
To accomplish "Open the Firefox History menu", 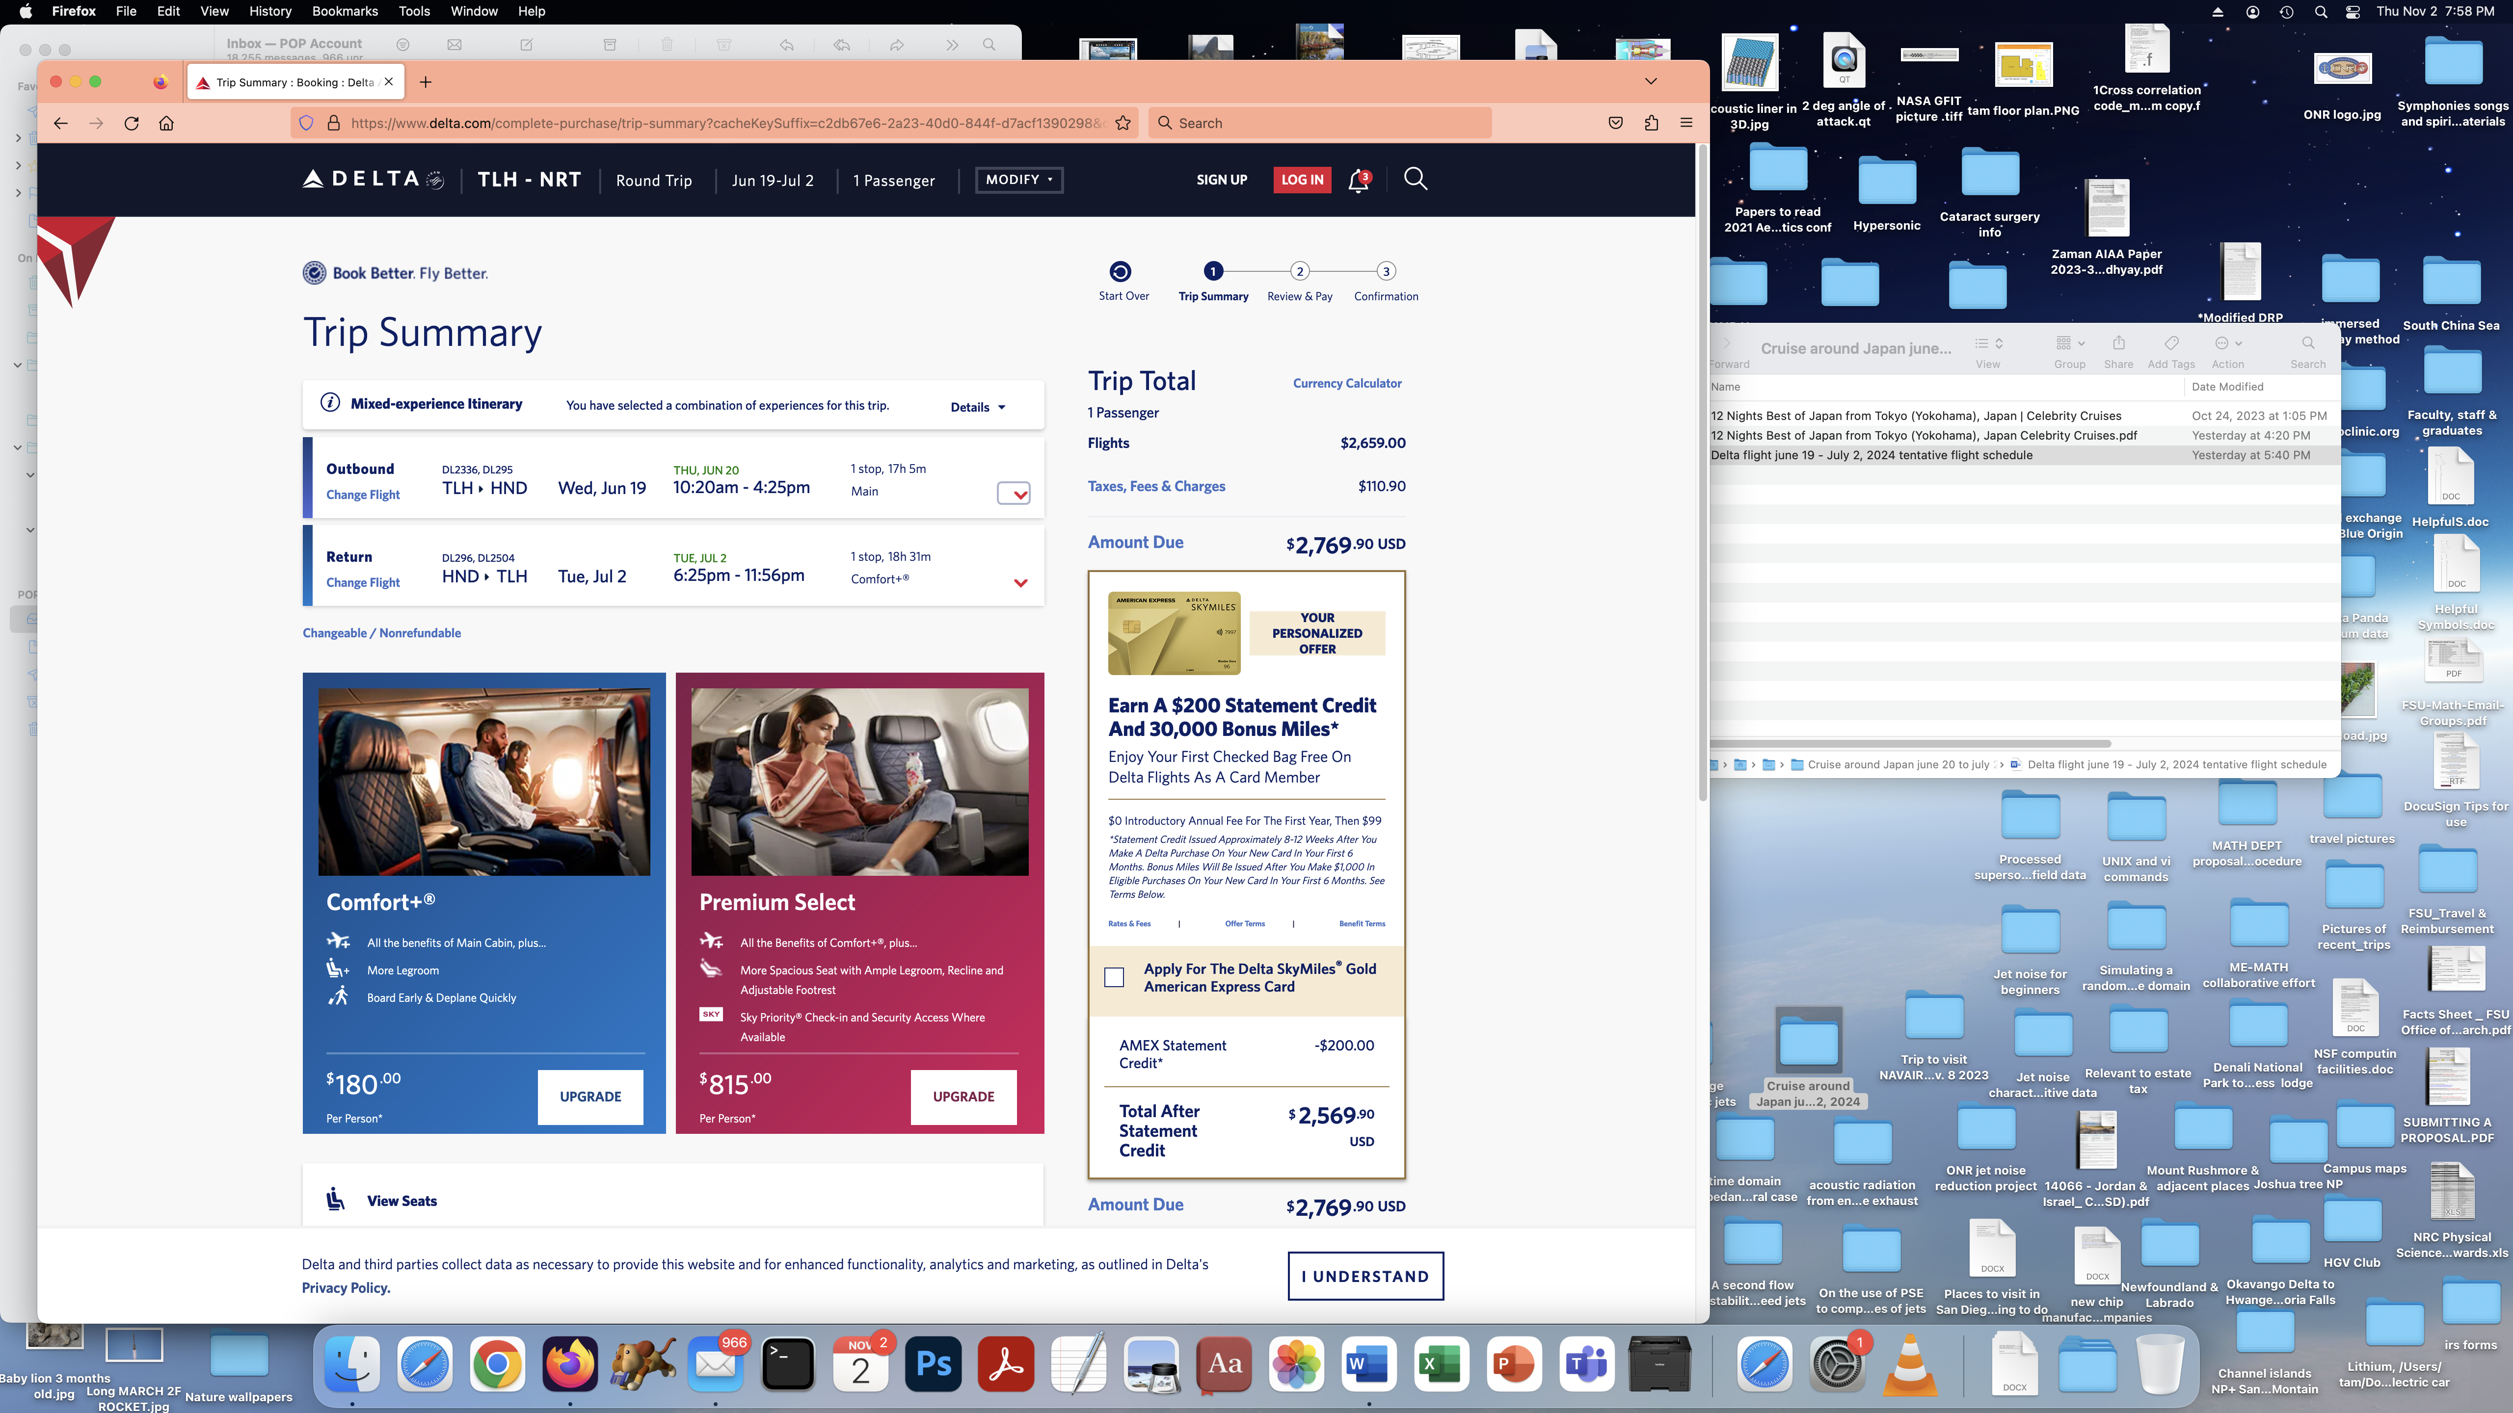I will point(270,12).
